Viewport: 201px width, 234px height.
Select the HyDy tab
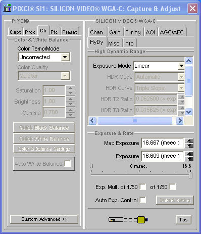[96, 42]
